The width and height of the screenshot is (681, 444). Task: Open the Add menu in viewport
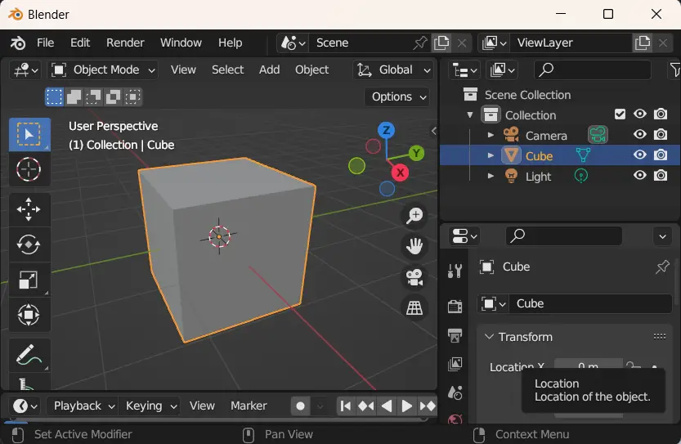269,70
